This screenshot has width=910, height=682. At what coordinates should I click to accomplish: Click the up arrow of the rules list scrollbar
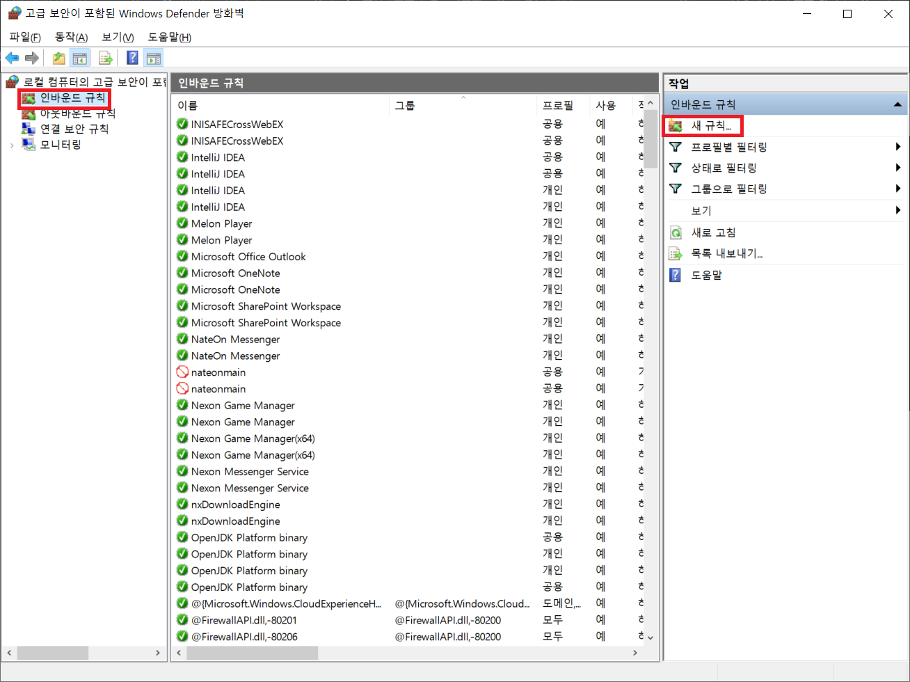click(x=650, y=103)
